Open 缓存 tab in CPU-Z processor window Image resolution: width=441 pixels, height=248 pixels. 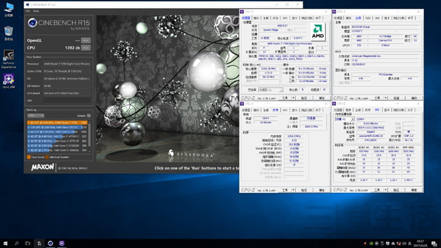[x=256, y=18]
